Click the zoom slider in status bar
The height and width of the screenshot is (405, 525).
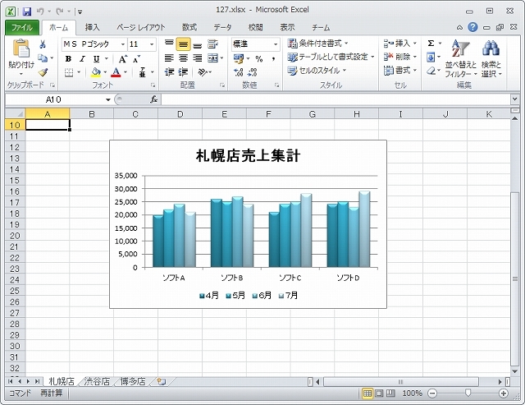tap(469, 393)
